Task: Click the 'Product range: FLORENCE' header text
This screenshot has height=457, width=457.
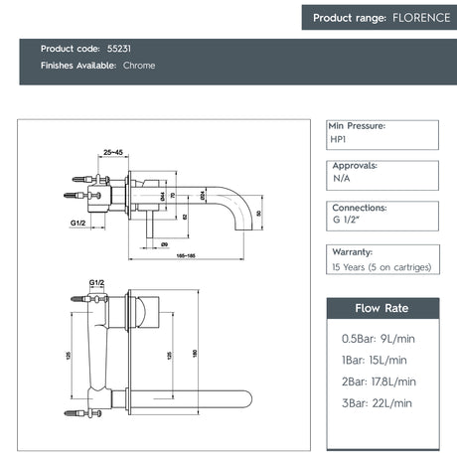Action: coord(381,18)
